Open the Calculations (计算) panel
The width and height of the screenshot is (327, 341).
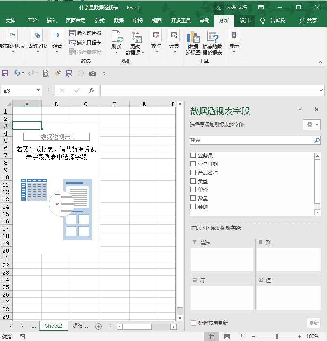coord(174,42)
